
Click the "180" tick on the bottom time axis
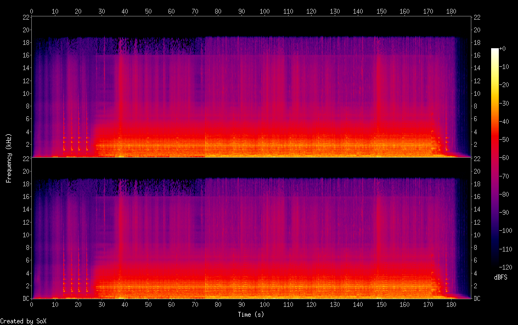[451, 305]
